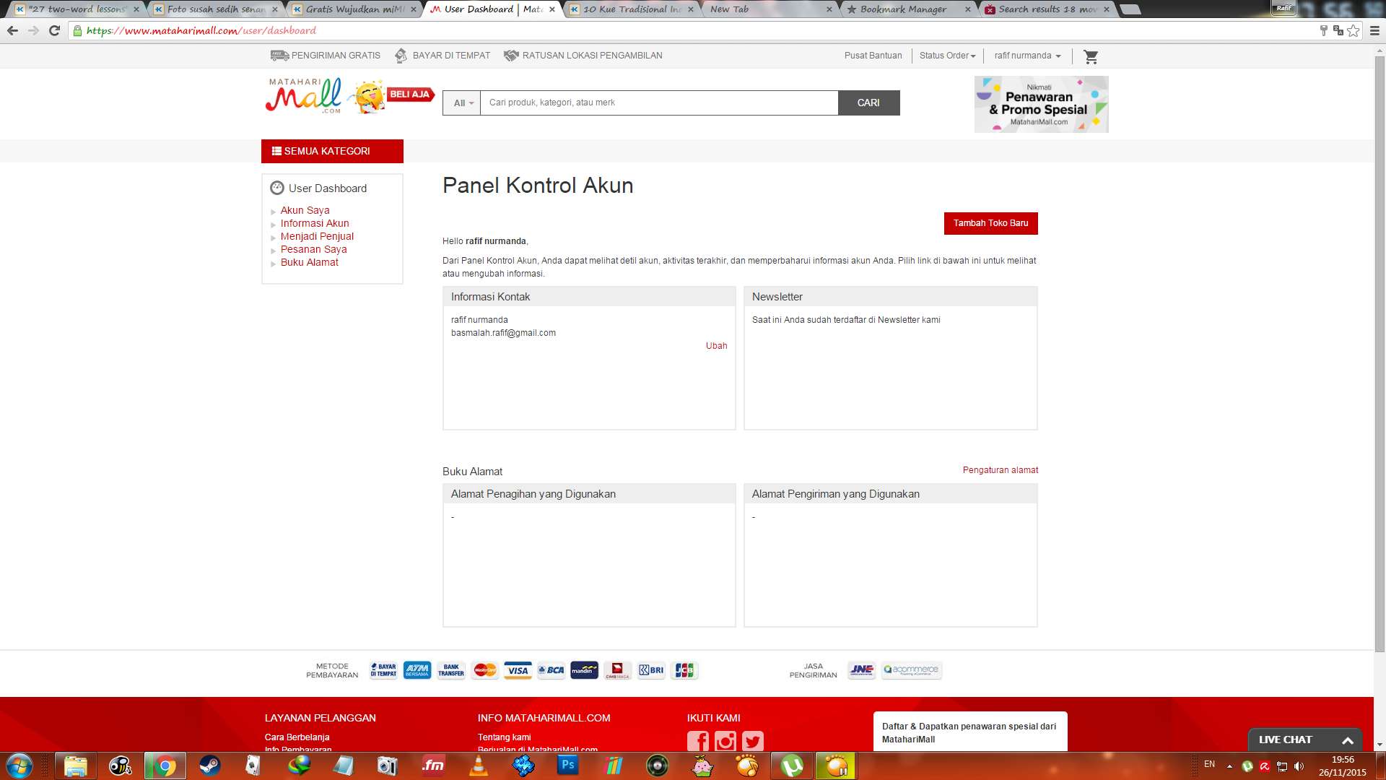Click the BCA bank logo
Viewport: 1386px width, 780px height.
pos(551,670)
